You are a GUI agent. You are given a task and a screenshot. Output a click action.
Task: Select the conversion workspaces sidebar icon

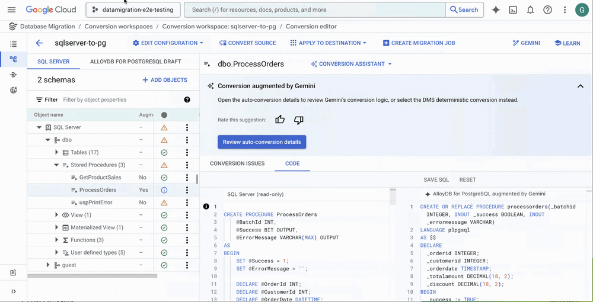[x=13, y=59]
